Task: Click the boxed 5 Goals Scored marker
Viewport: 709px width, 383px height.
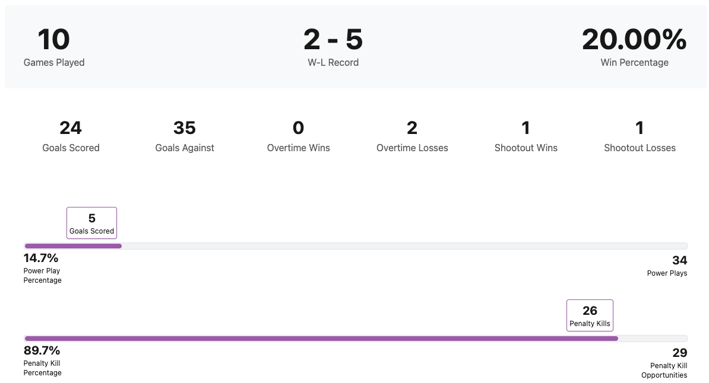Action: [91, 223]
